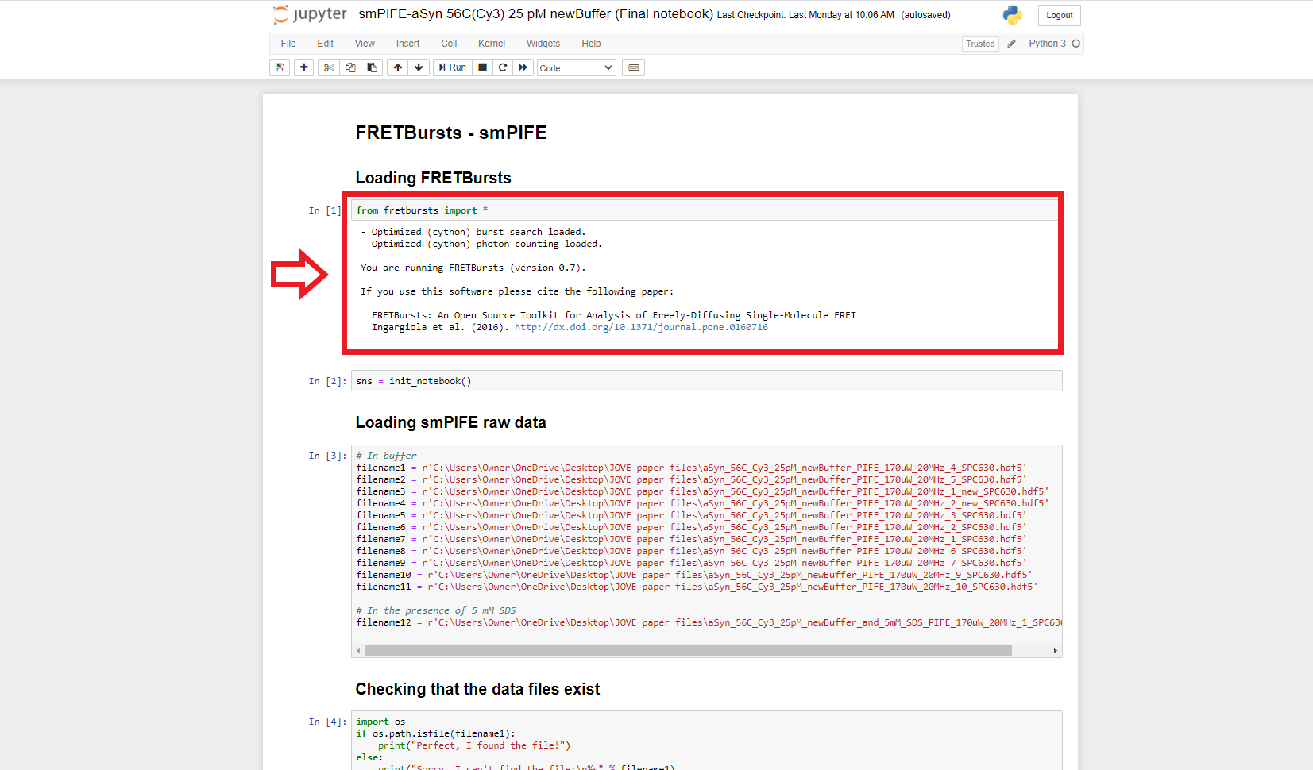
Task: Open the Edit menu
Action: pos(326,44)
